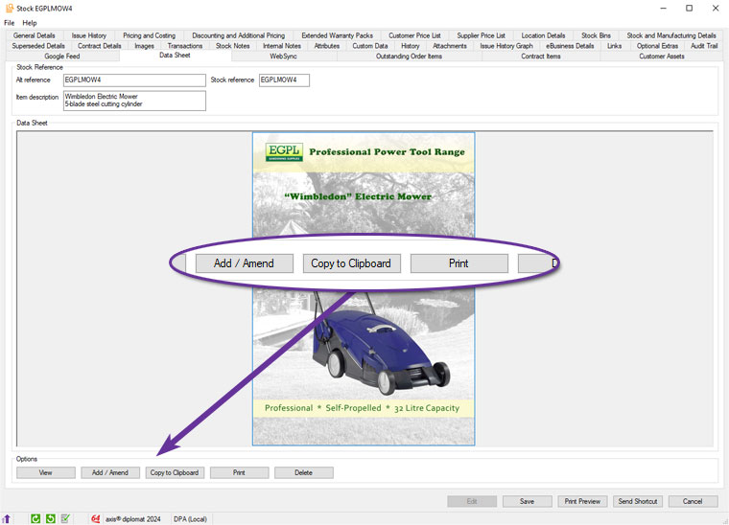Go to the Supplier Price List tab
Viewport: 729px width, 525px height.
(x=481, y=35)
